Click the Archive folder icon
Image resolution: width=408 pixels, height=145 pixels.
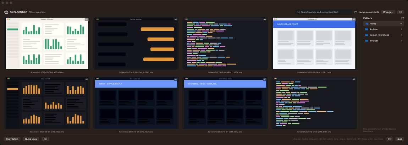[x=366, y=29]
